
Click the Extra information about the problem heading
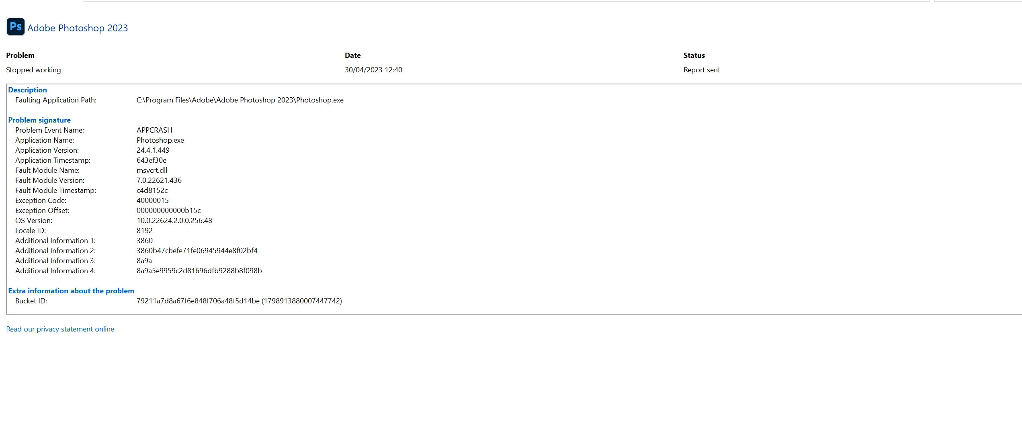click(71, 291)
